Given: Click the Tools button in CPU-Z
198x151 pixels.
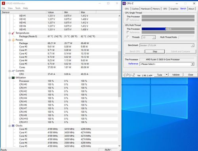Looking at the screenshot, I should [x=160, y=75].
